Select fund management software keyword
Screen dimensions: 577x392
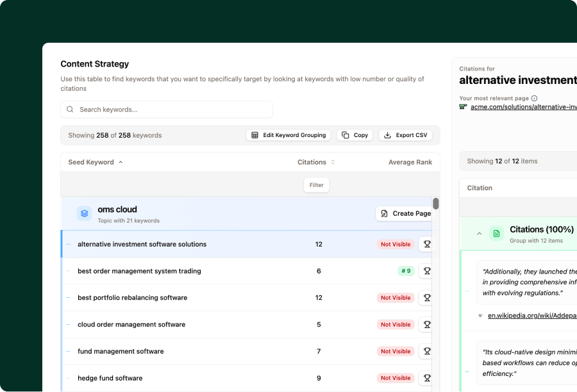coord(121,351)
